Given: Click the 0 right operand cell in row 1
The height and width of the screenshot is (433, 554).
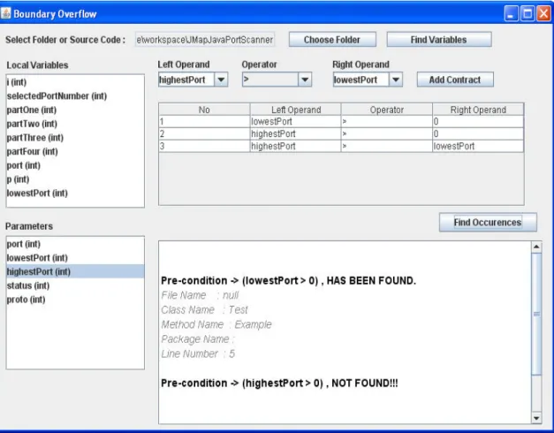Looking at the screenshot, I should (x=478, y=122).
